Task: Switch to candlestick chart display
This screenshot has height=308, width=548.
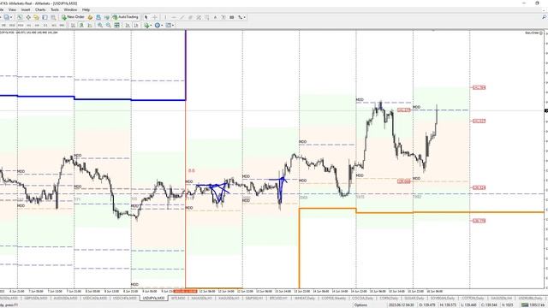Action: (x=81, y=25)
